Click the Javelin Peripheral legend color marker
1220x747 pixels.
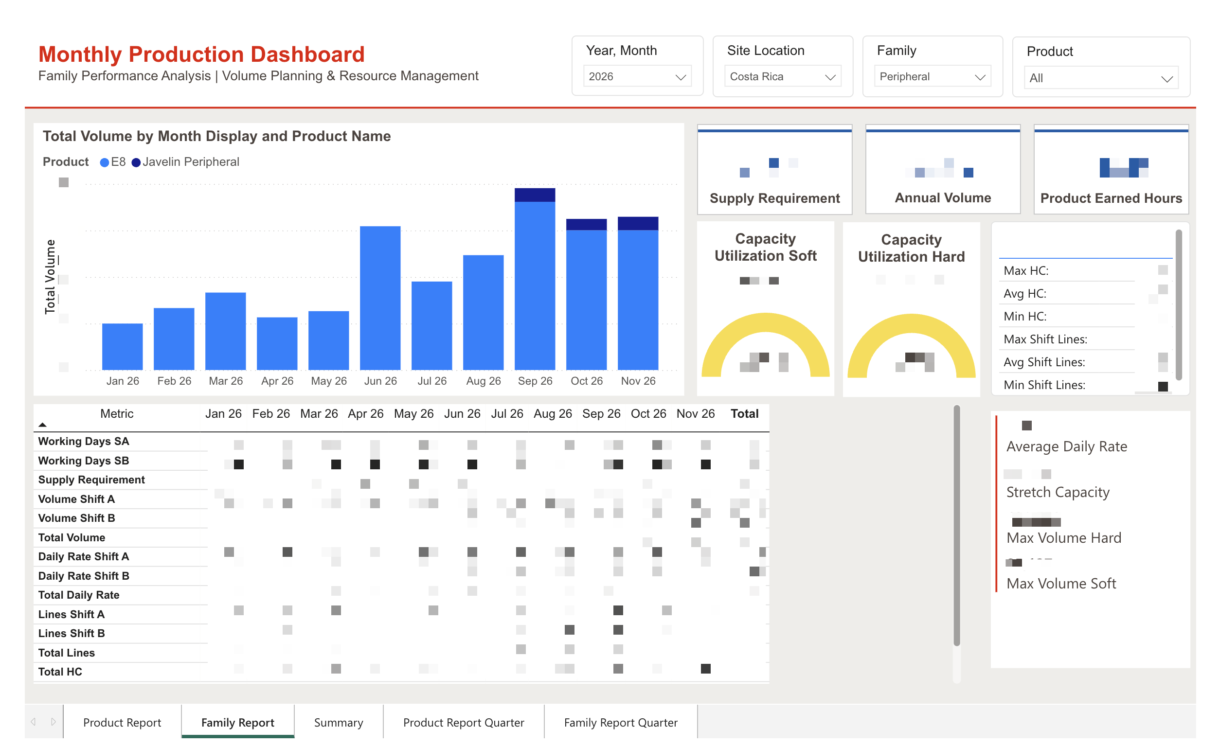point(136,162)
